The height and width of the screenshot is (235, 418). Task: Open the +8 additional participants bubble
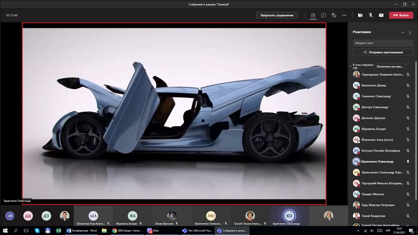10,216
